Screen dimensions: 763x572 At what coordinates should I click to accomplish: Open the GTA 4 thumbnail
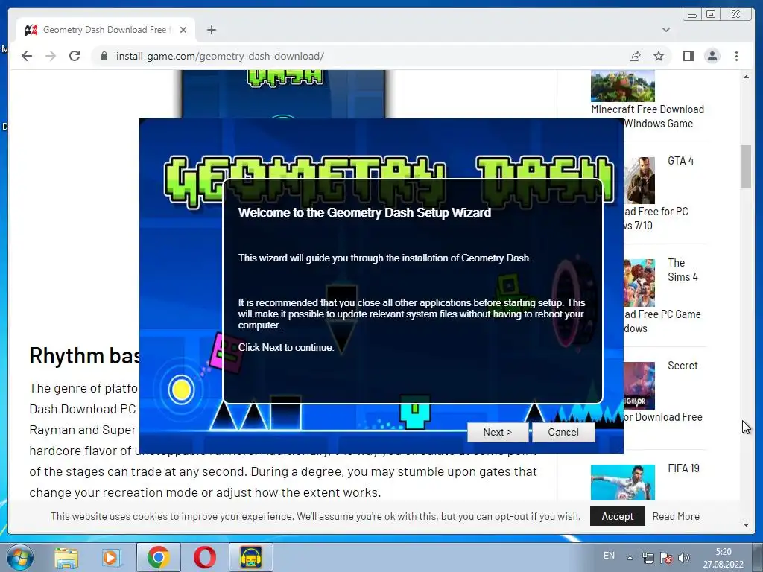[639, 179]
